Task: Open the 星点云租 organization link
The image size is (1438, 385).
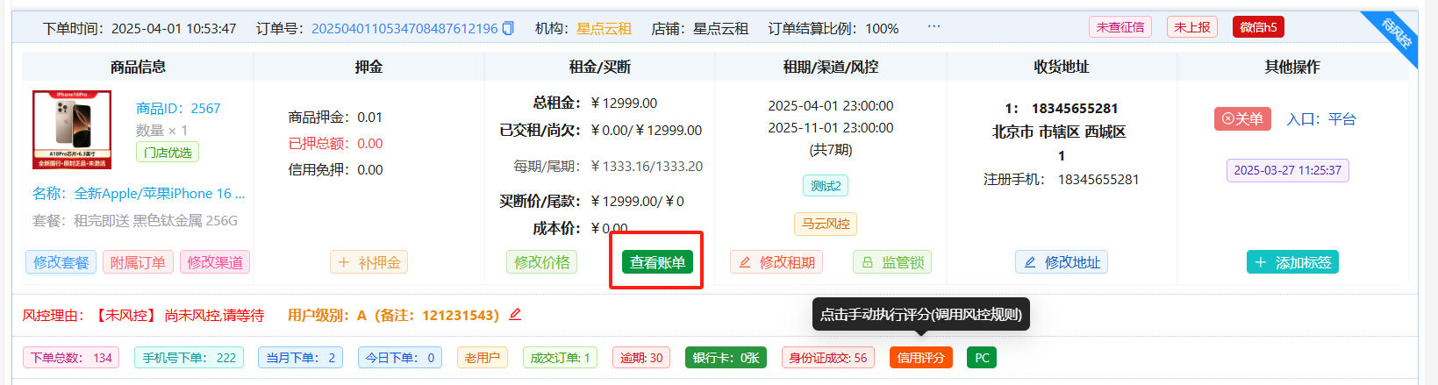Action: [x=604, y=28]
